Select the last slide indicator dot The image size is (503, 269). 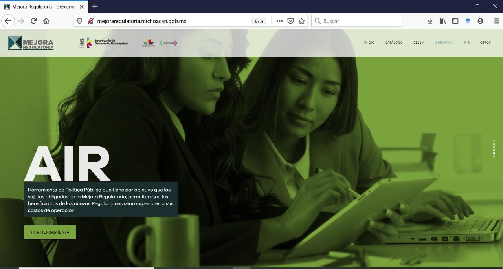pyautogui.click(x=494, y=156)
